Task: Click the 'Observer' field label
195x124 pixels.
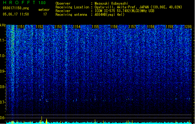Action: tap(63, 3)
